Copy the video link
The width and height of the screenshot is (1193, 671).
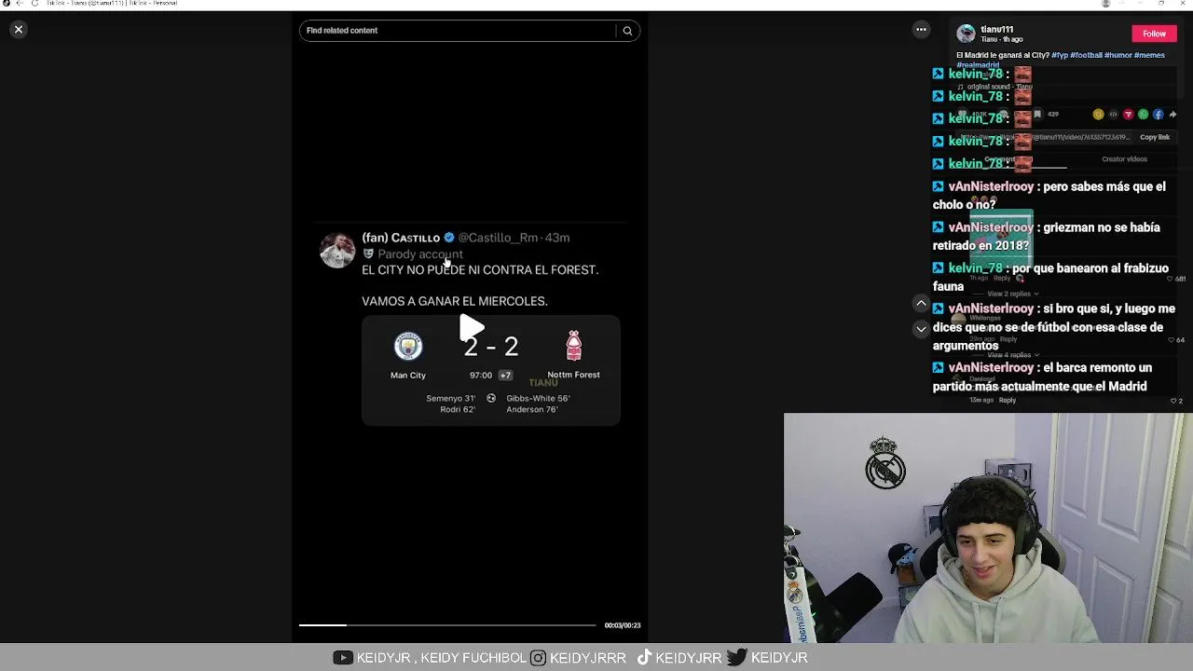point(1154,137)
